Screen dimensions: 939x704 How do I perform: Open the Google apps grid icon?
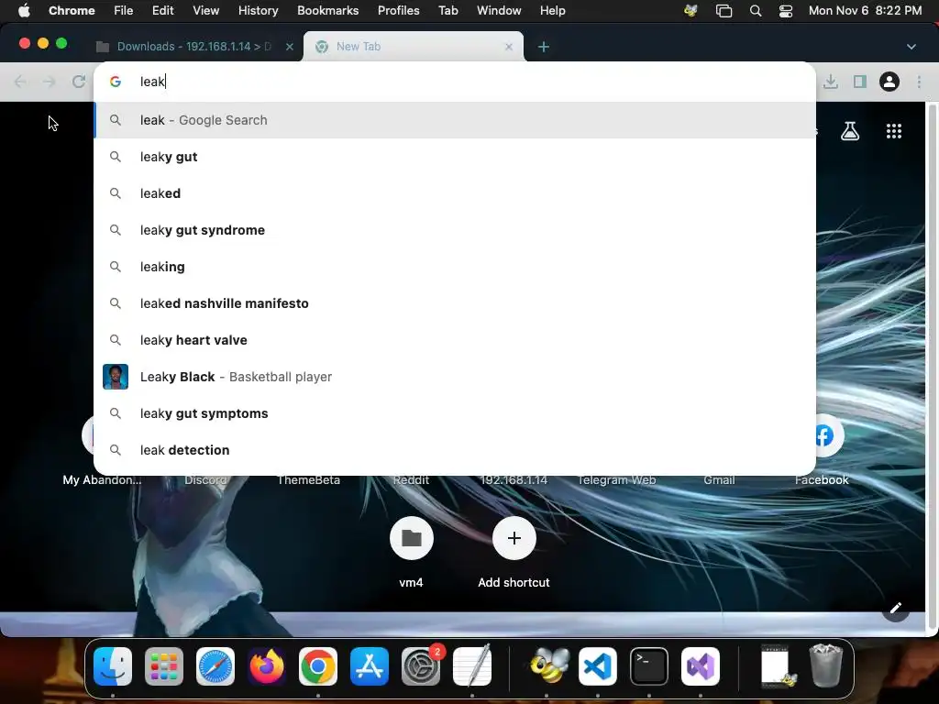[893, 131]
